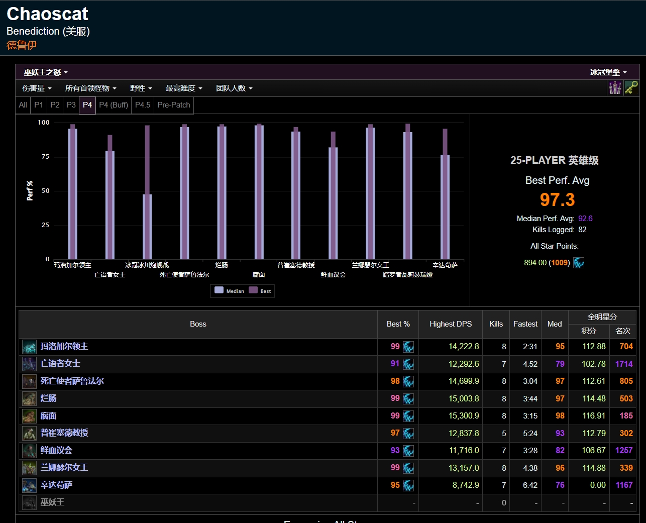Switch to the P1 tab
The image size is (646, 523).
pyautogui.click(x=39, y=105)
